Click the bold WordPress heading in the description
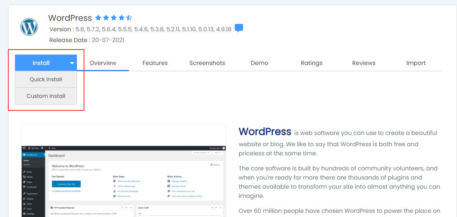Screen dimensions: 457x217 click(265, 132)
